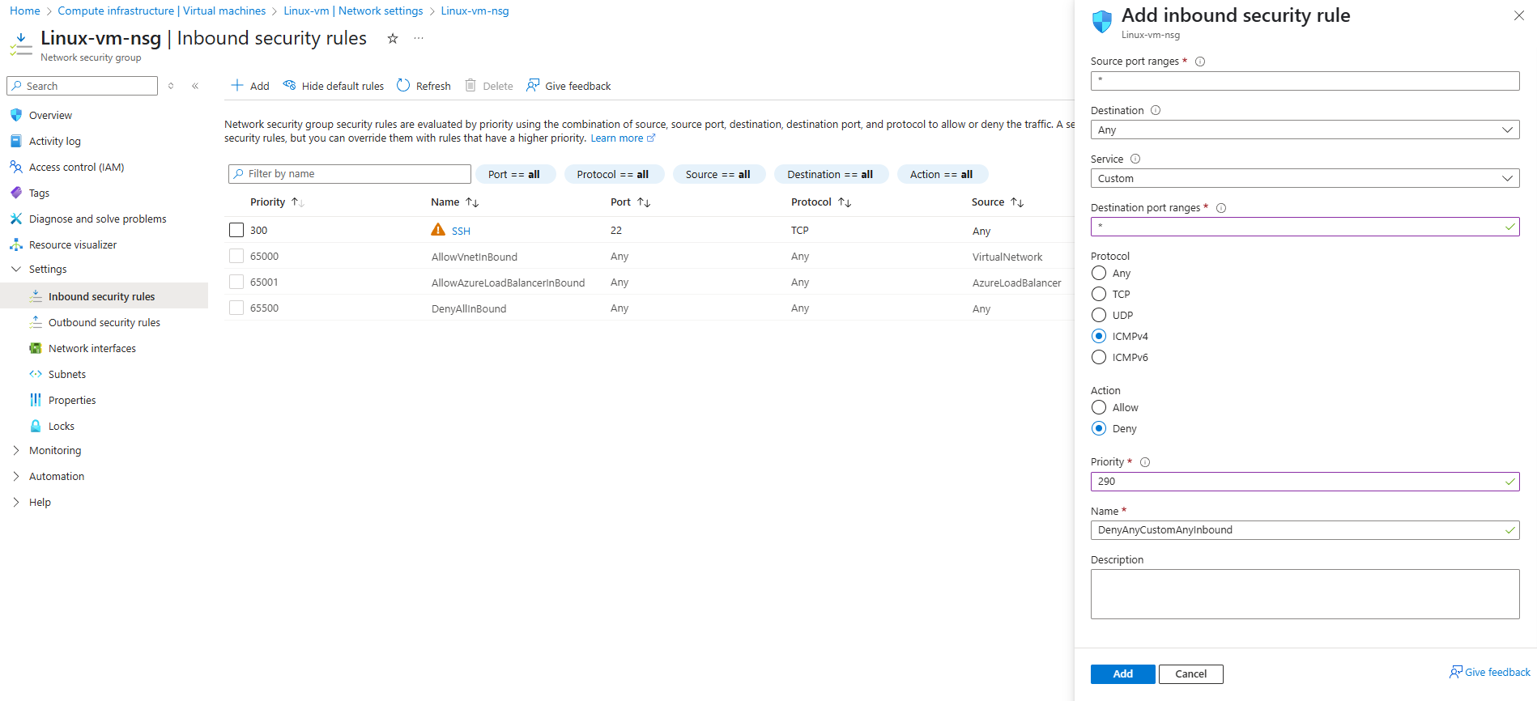Expand the Automation section
This screenshot has width=1537, height=701.
tap(15, 476)
